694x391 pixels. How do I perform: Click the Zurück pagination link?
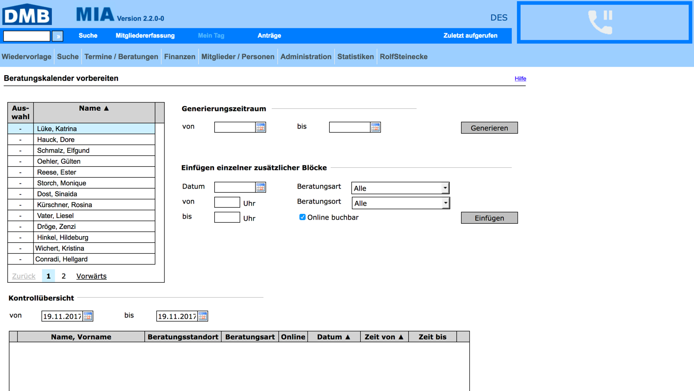click(x=24, y=276)
